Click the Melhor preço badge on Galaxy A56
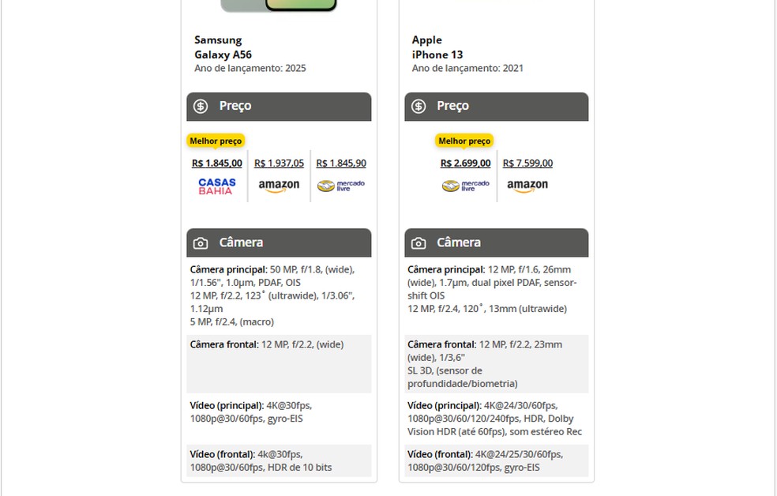Image resolution: width=777 pixels, height=496 pixels. coord(216,141)
